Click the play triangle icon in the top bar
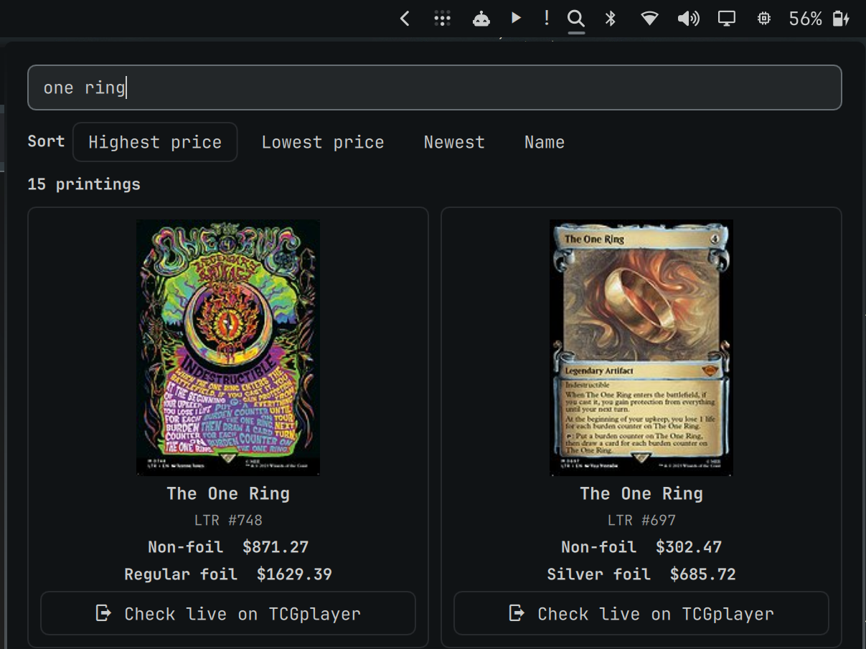 [516, 18]
